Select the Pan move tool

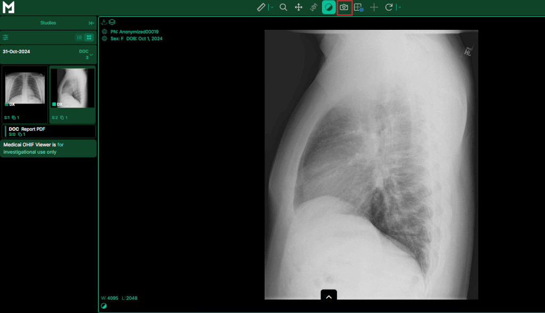(299, 7)
